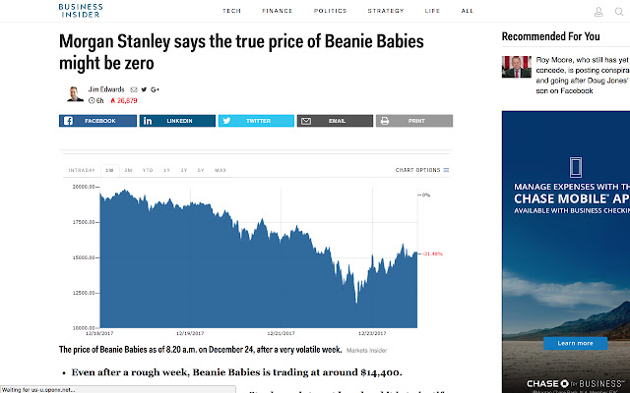Click the Politics navigation item
Image resolution: width=630 pixels, height=393 pixels.
pyautogui.click(x=330, y=11)
